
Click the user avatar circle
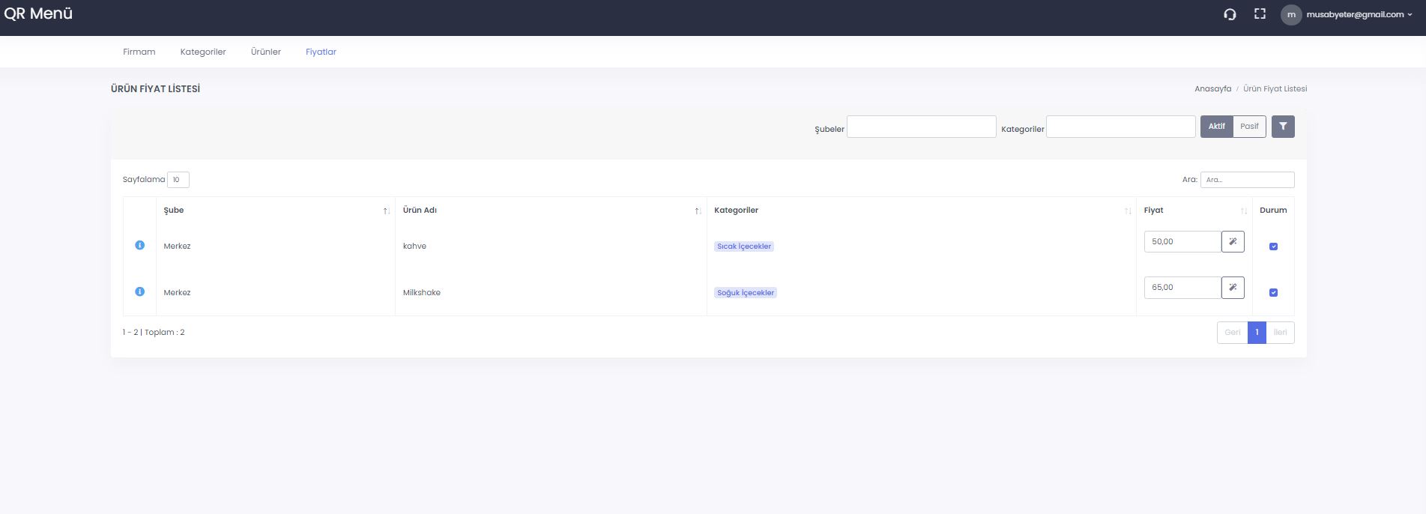pos(1290,15)
